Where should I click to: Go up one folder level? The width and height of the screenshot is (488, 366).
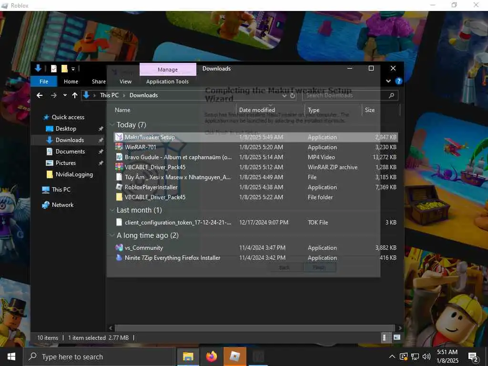[75, 95]
